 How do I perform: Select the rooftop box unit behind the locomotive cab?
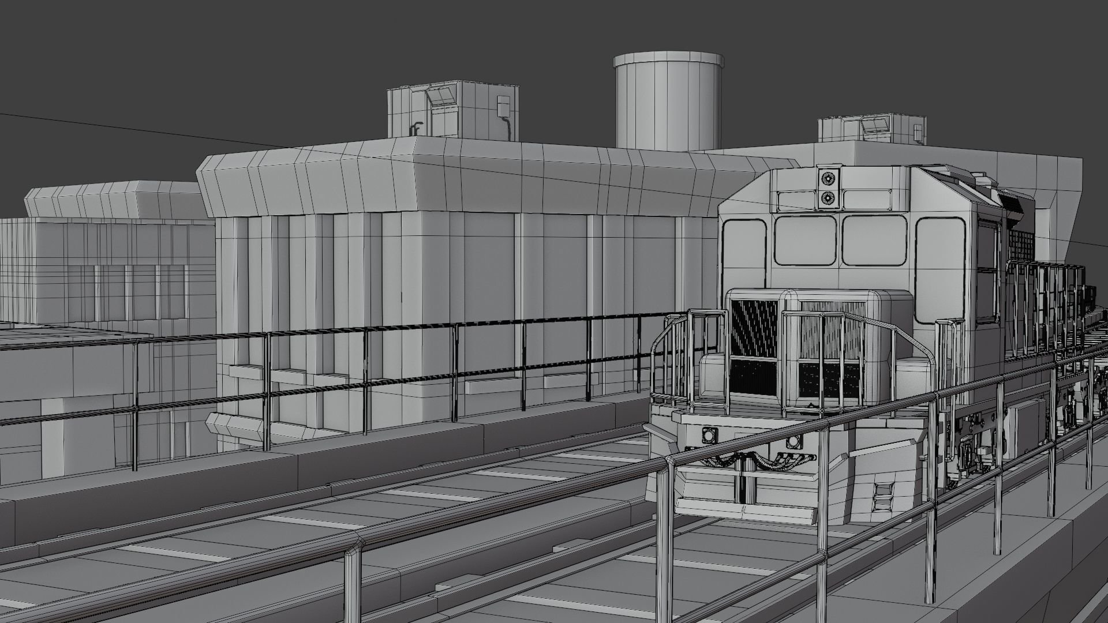click(x=872, y=130)
